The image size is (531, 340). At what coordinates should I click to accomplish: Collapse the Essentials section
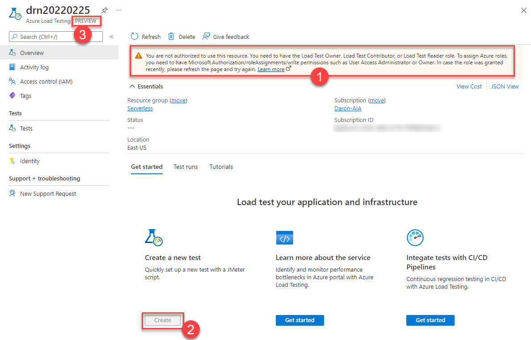(x=132, y=86)
